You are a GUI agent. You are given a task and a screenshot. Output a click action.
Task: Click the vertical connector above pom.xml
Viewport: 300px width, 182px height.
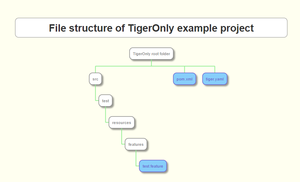[184, 69]
